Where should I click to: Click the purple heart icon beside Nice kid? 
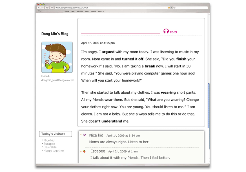(x=84, y=135)
